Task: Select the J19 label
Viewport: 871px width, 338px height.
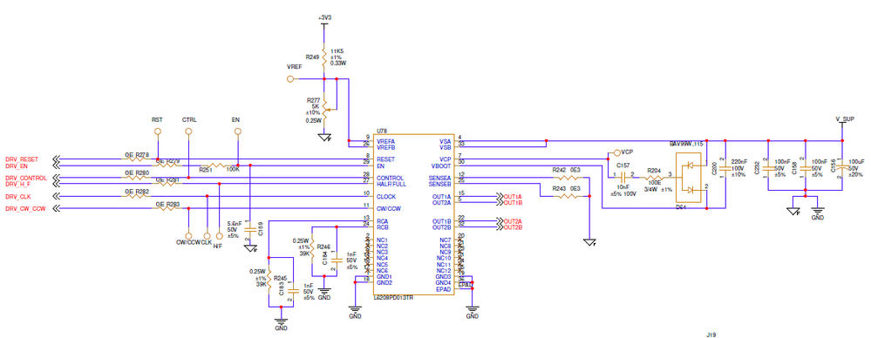Action: (711, 335)
